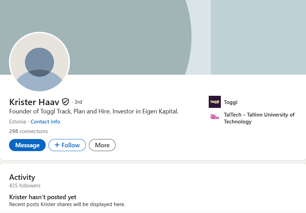Screen dimensions: 306x213
Task: Click the Toggl company name
Action: pyautogui.click(x=231, y=102)
